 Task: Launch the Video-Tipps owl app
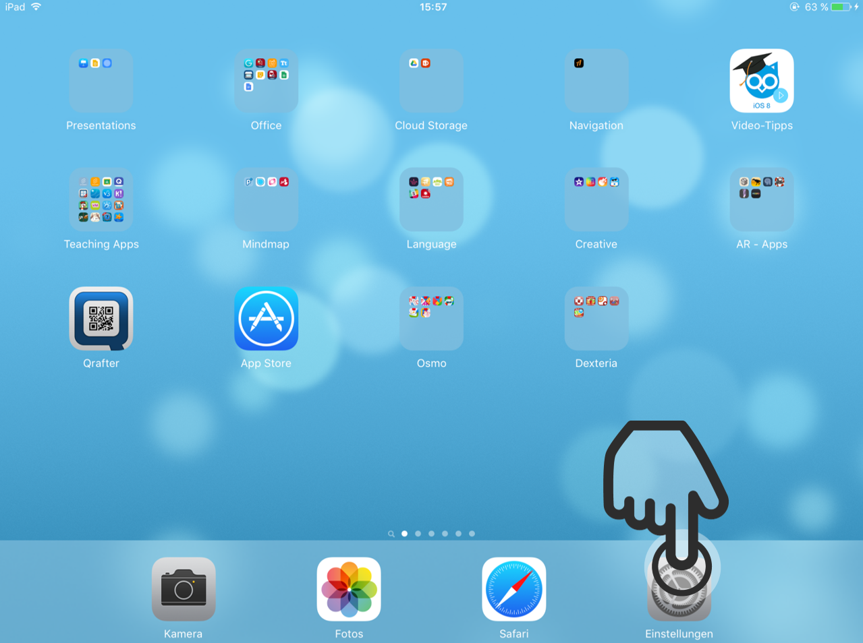pyautogui.click(x=762, y=81)
